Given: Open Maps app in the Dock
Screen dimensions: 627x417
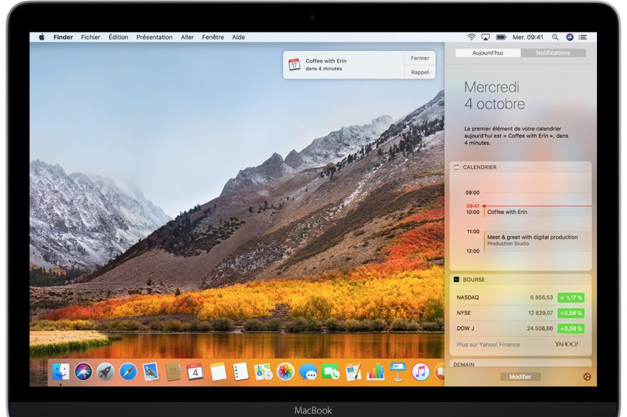Looking at the screenshot, I should click(x=263, y=372).
